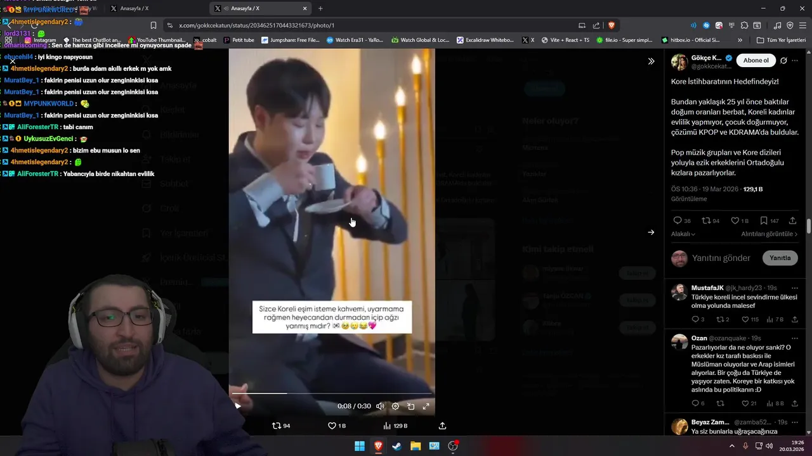Share this page icon in address bar

click(x=596, y=25)
